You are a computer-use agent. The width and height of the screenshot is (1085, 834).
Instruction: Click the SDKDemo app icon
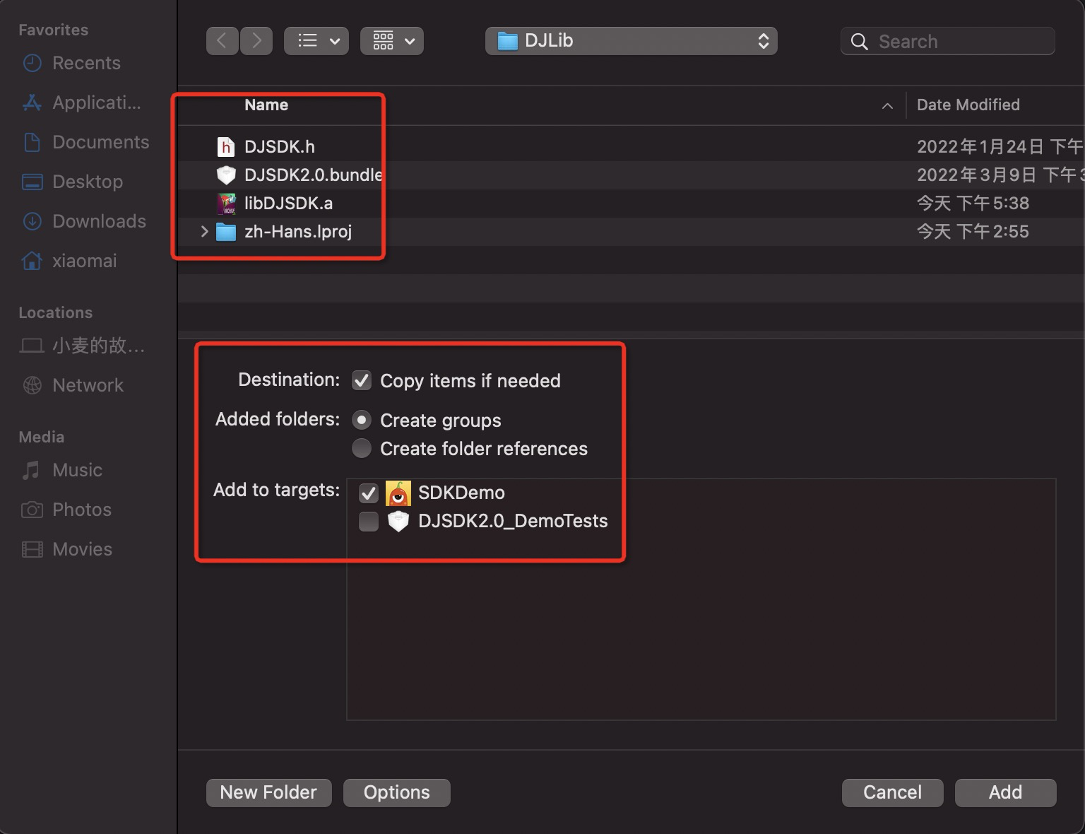pyautogui.click(x=398, y=493)
